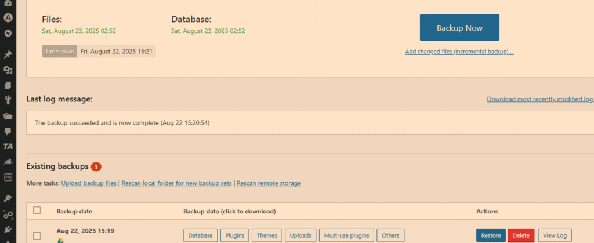Click 'Backup data (click to download)' column header
Viewport: 594px width, 243px height.
point(230,211)
